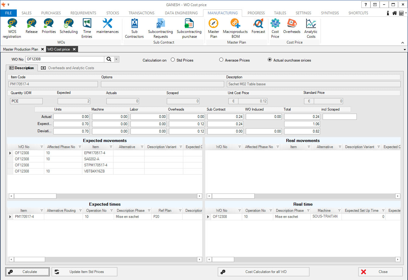Select Std Prices calculation option

[173, 60]
